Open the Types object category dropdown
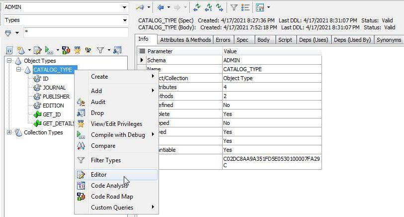The image size is (404, 217). 124,20
